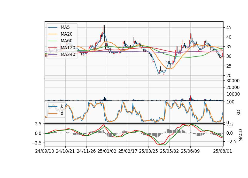Click the blue MA5 line sample in legend
This screenshot has width=248, height=178.
coord(53,28)
